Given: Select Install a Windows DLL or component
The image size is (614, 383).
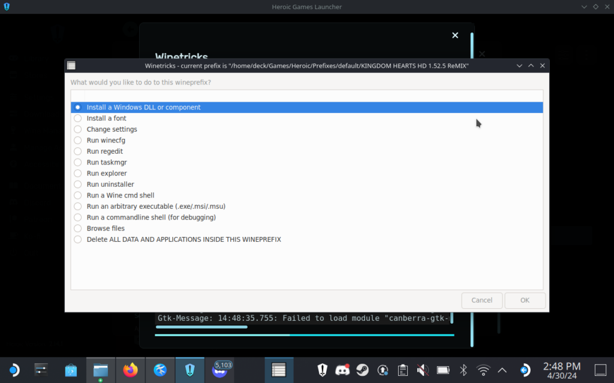Looking at the screenshot, I should coord(306,107).
